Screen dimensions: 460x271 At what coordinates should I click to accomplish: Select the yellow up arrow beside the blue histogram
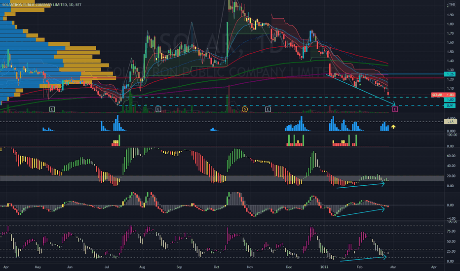coord(393,127)
